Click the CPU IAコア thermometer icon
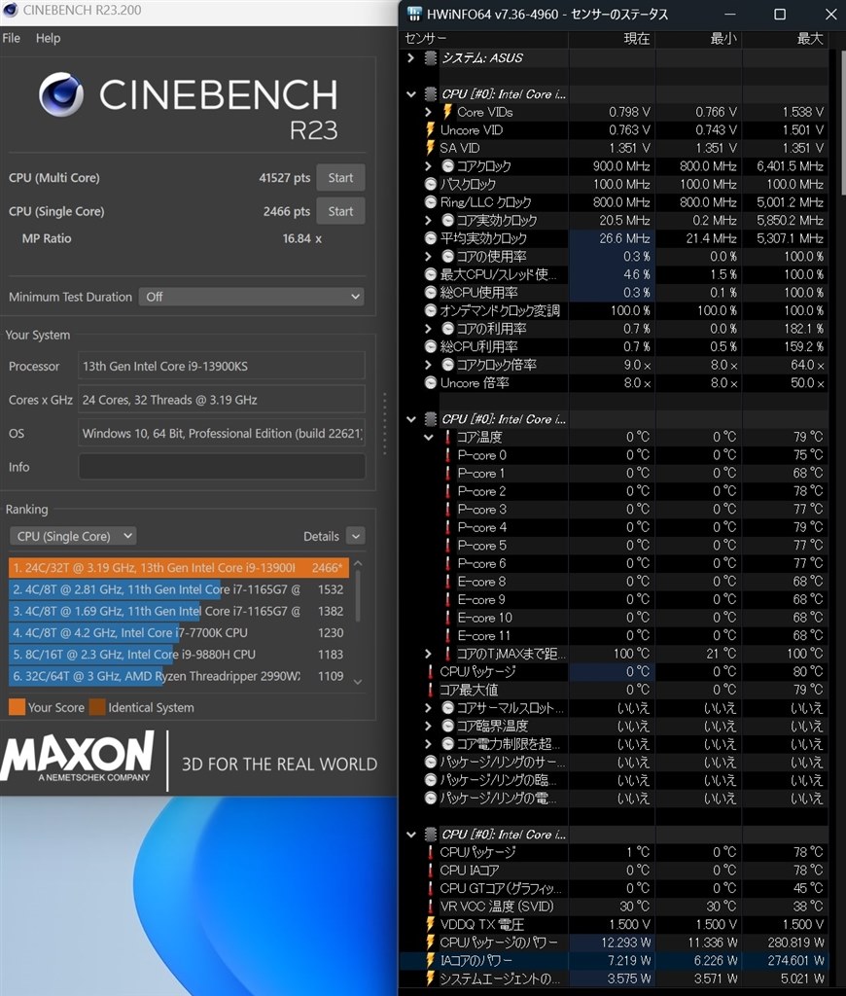Viewport: 846px width, 996px height. tap(431, 871)
